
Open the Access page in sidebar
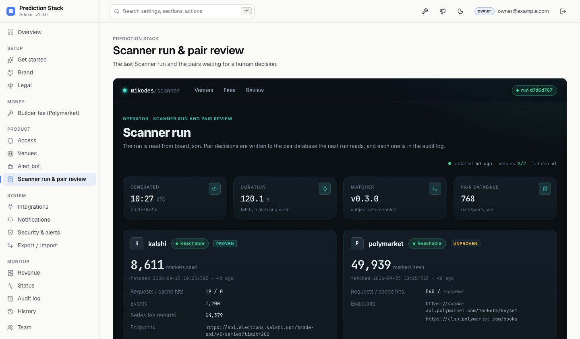(50, 140)
